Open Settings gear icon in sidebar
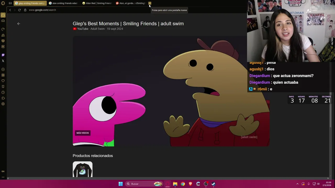 tap(3, 104)
